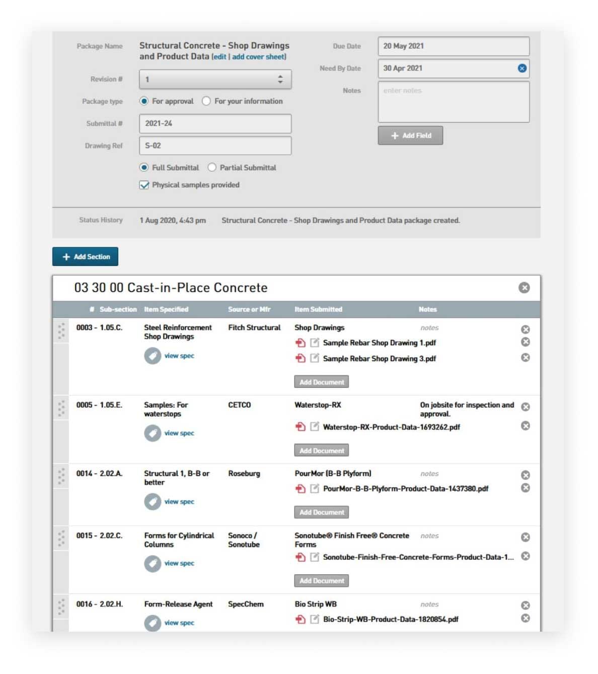The width and height of the screenshot is (598, 674).
Task: Delete Sample Rebar Shop Drawing 3.pdf document
Action: [525, 358]
